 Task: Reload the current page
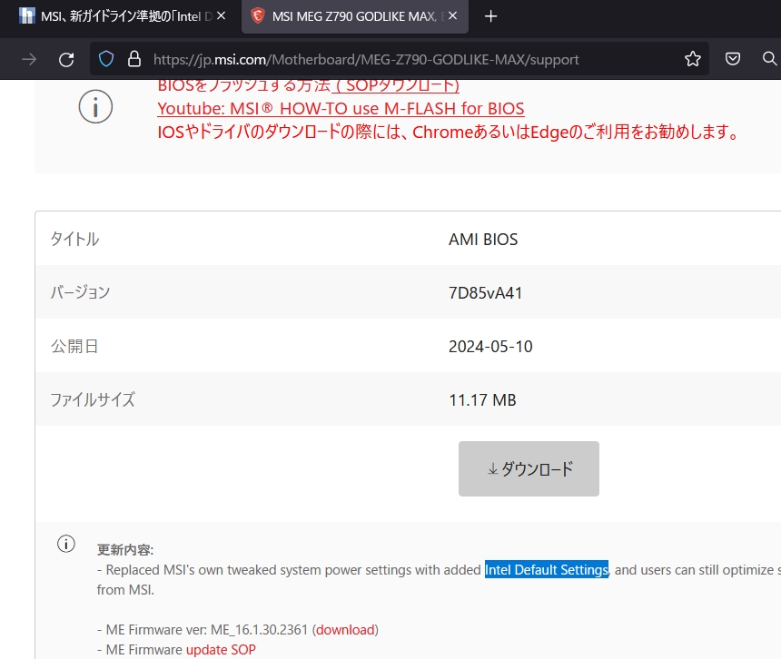66,59
